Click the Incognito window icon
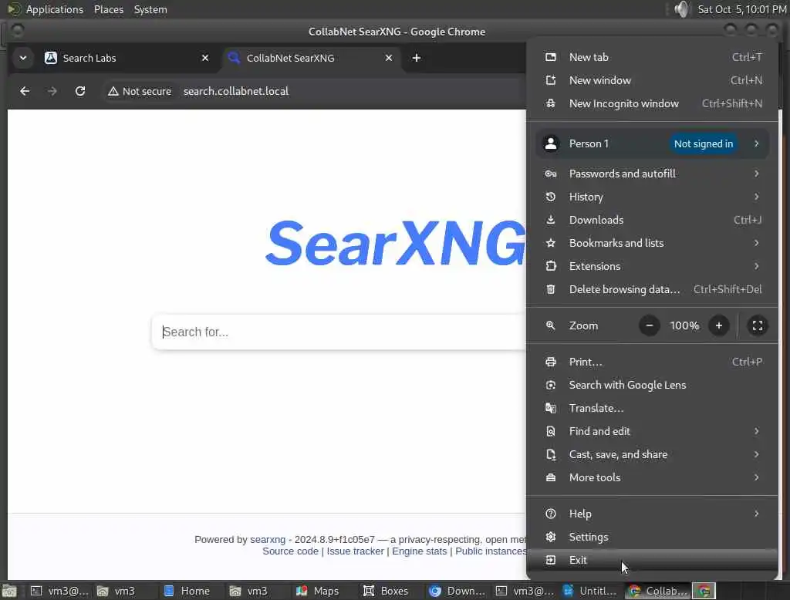 coord(551,103)
